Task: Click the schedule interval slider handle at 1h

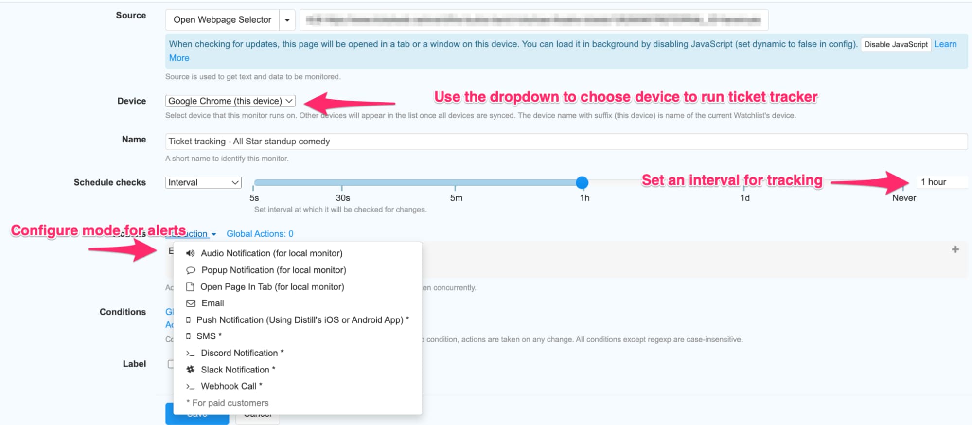Action: [582, 183]
